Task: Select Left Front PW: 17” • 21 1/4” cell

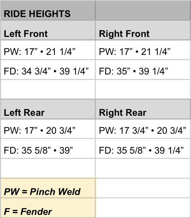Action: point(48,50)
